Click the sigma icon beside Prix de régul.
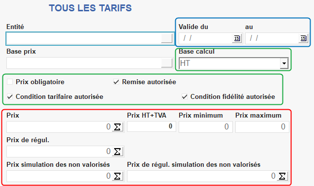Image resolution: width=314 pixels, height=186 pixels. [117, 152]
